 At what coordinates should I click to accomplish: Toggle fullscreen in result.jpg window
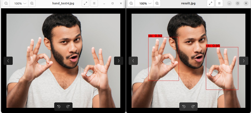point(210,3)
